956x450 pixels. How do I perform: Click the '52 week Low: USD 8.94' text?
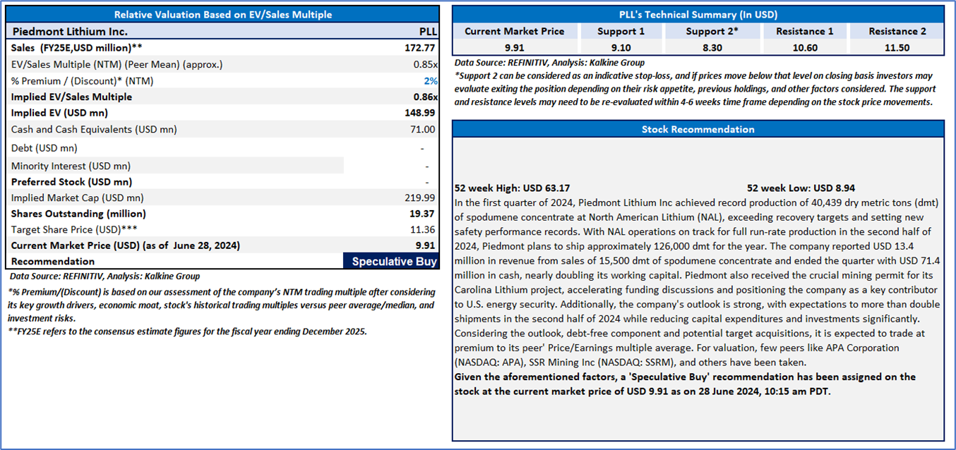coord(801,188)
